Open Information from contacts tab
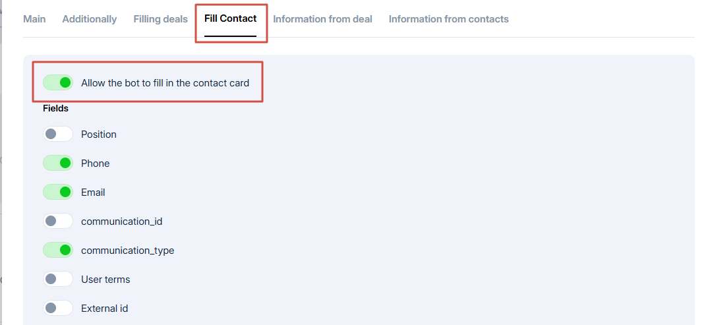The width and height of the screenshot is (710, 325). tap(448, 19)
